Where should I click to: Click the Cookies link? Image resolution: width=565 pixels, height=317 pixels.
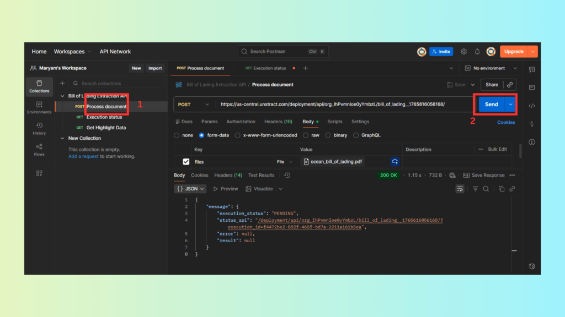pos(506,122)
